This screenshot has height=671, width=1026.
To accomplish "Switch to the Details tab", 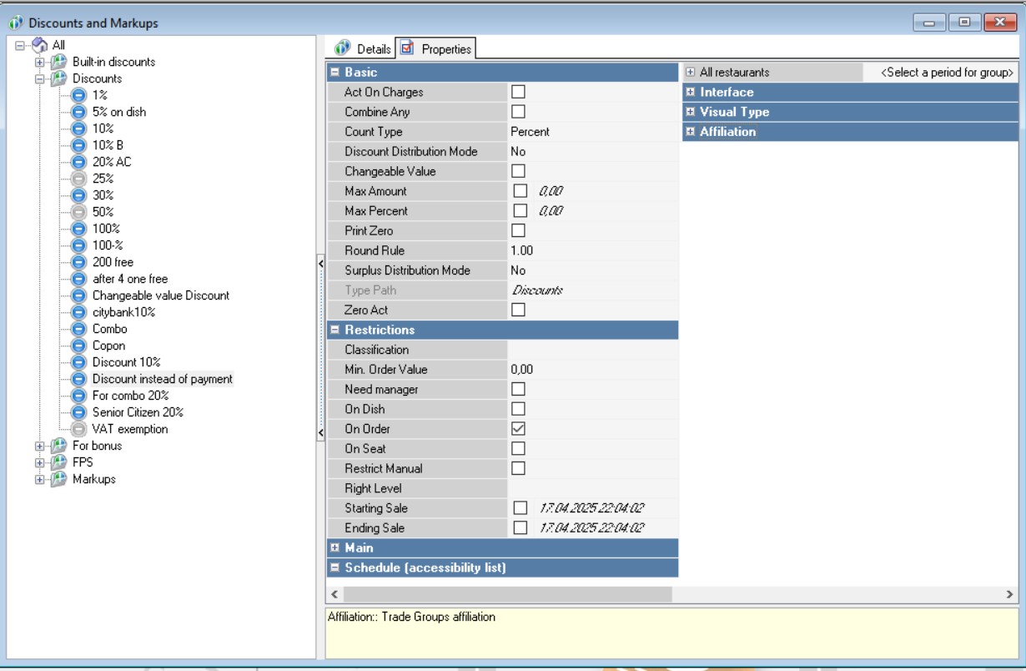I will pos(364,49).
